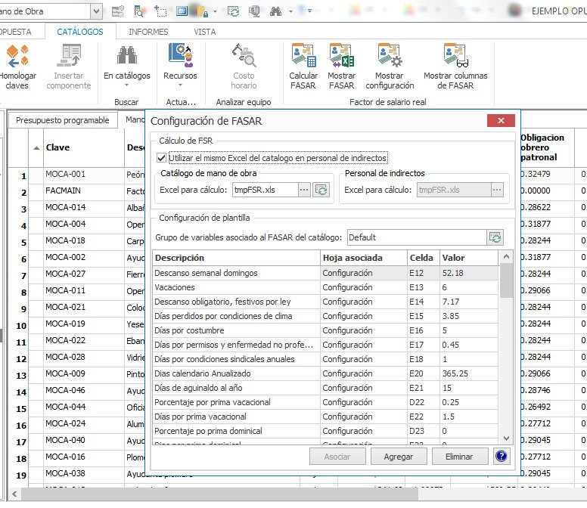Uncheck Utilizar el mismo Excel del catalogo
This screenshot has height=508, width=587.
click(x=162, y=158)
